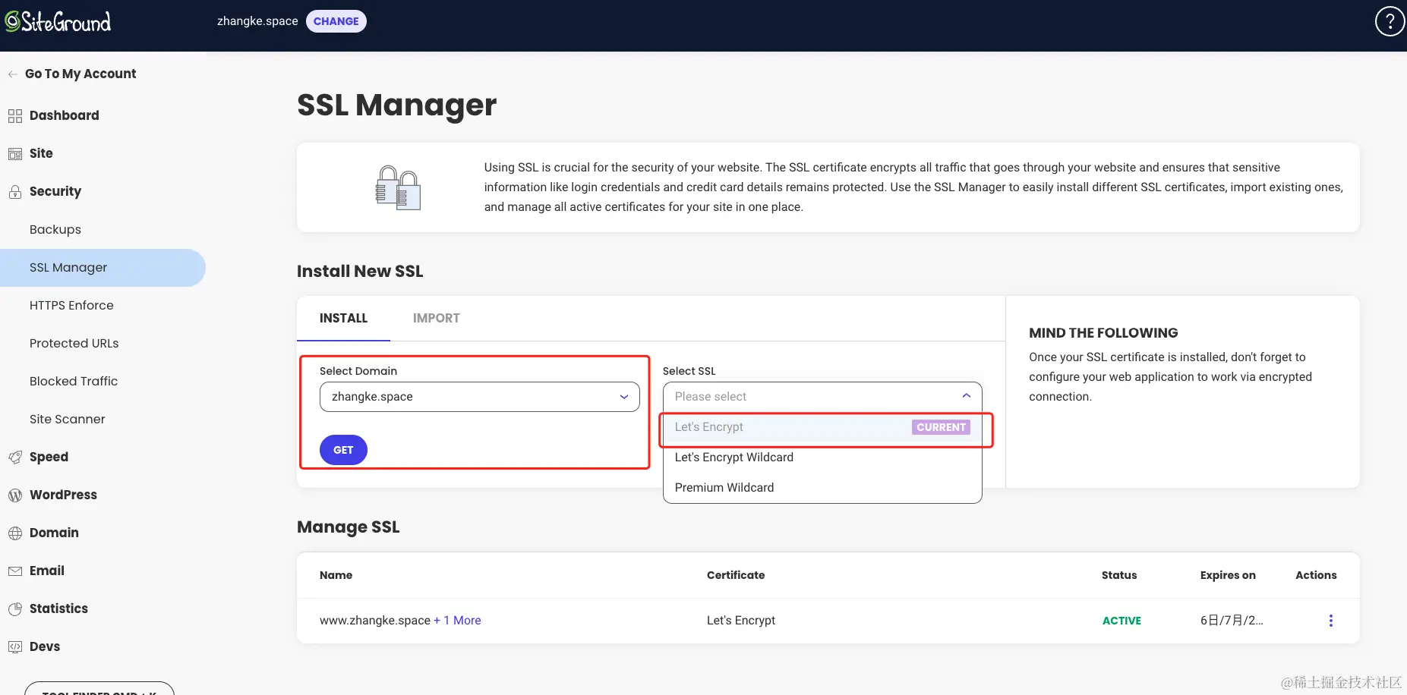Image resolution: width=1407 pixels, height=695 pixels.
Task: Expand the Email section label
Action: coord(47,571)
